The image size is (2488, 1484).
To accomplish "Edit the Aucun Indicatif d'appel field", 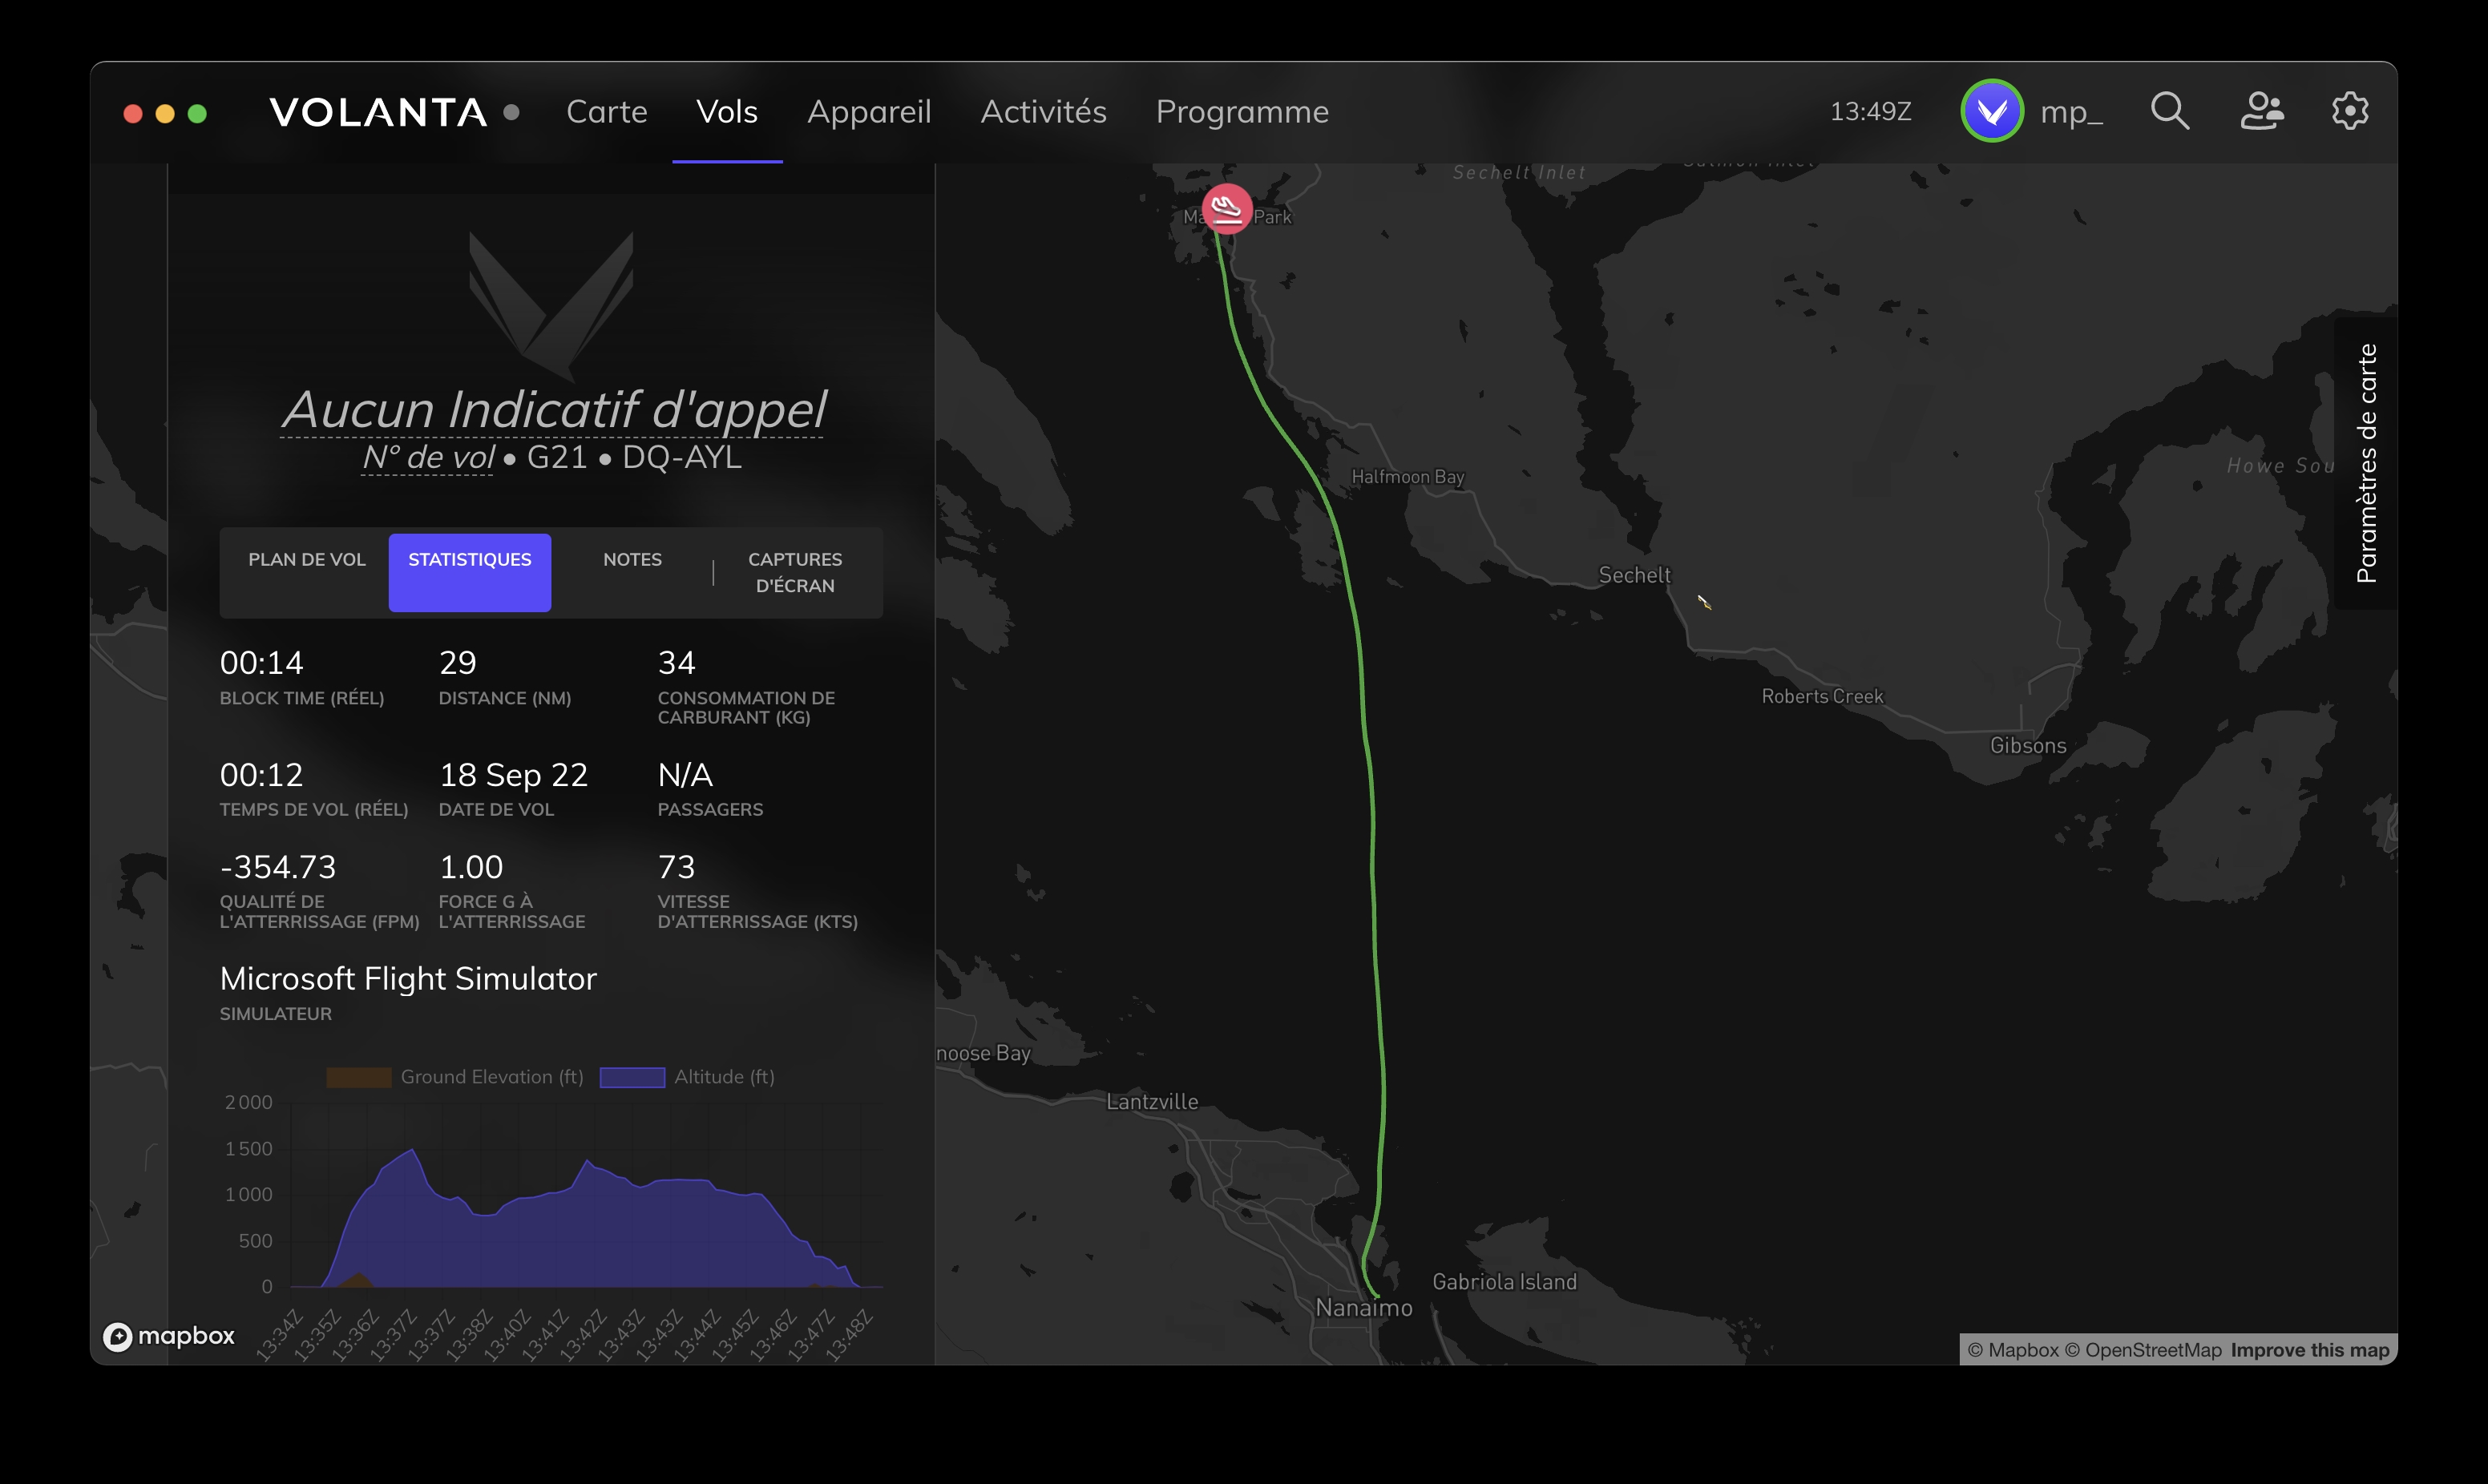I will (553, 410).
